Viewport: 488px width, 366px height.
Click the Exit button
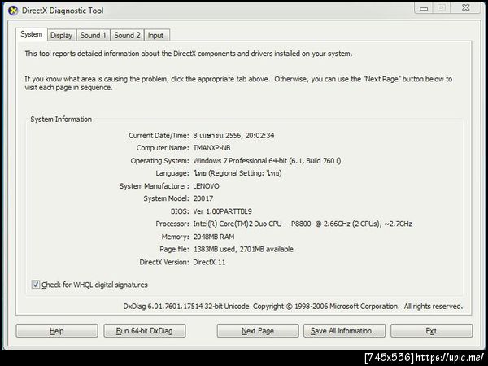pyautogui.click(x=431, y=331)
